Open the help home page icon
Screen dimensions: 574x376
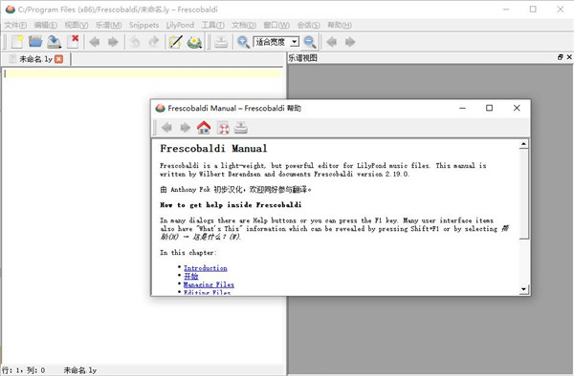(204, 128)
